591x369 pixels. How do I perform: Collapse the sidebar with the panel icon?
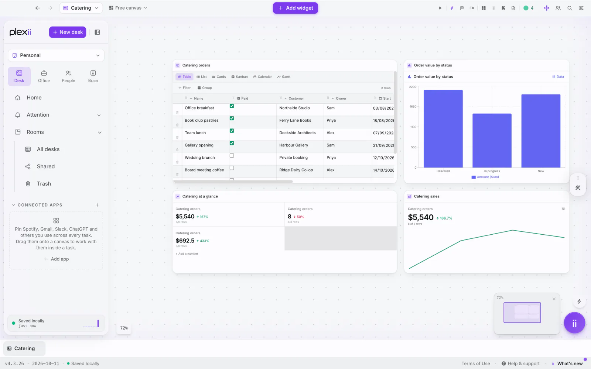click(97, 32)
